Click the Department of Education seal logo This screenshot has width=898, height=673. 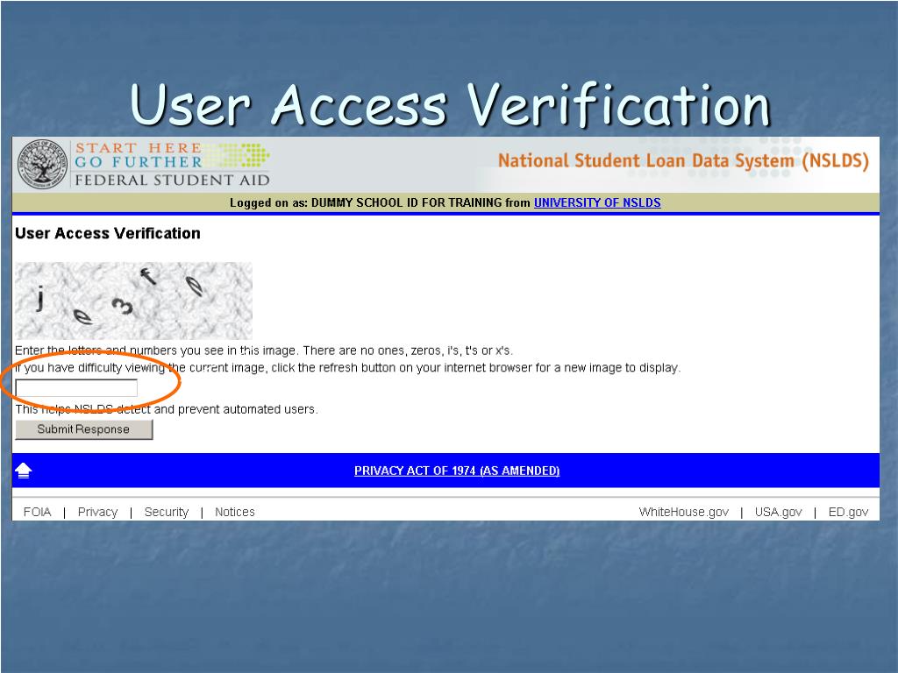pos(42,164)
